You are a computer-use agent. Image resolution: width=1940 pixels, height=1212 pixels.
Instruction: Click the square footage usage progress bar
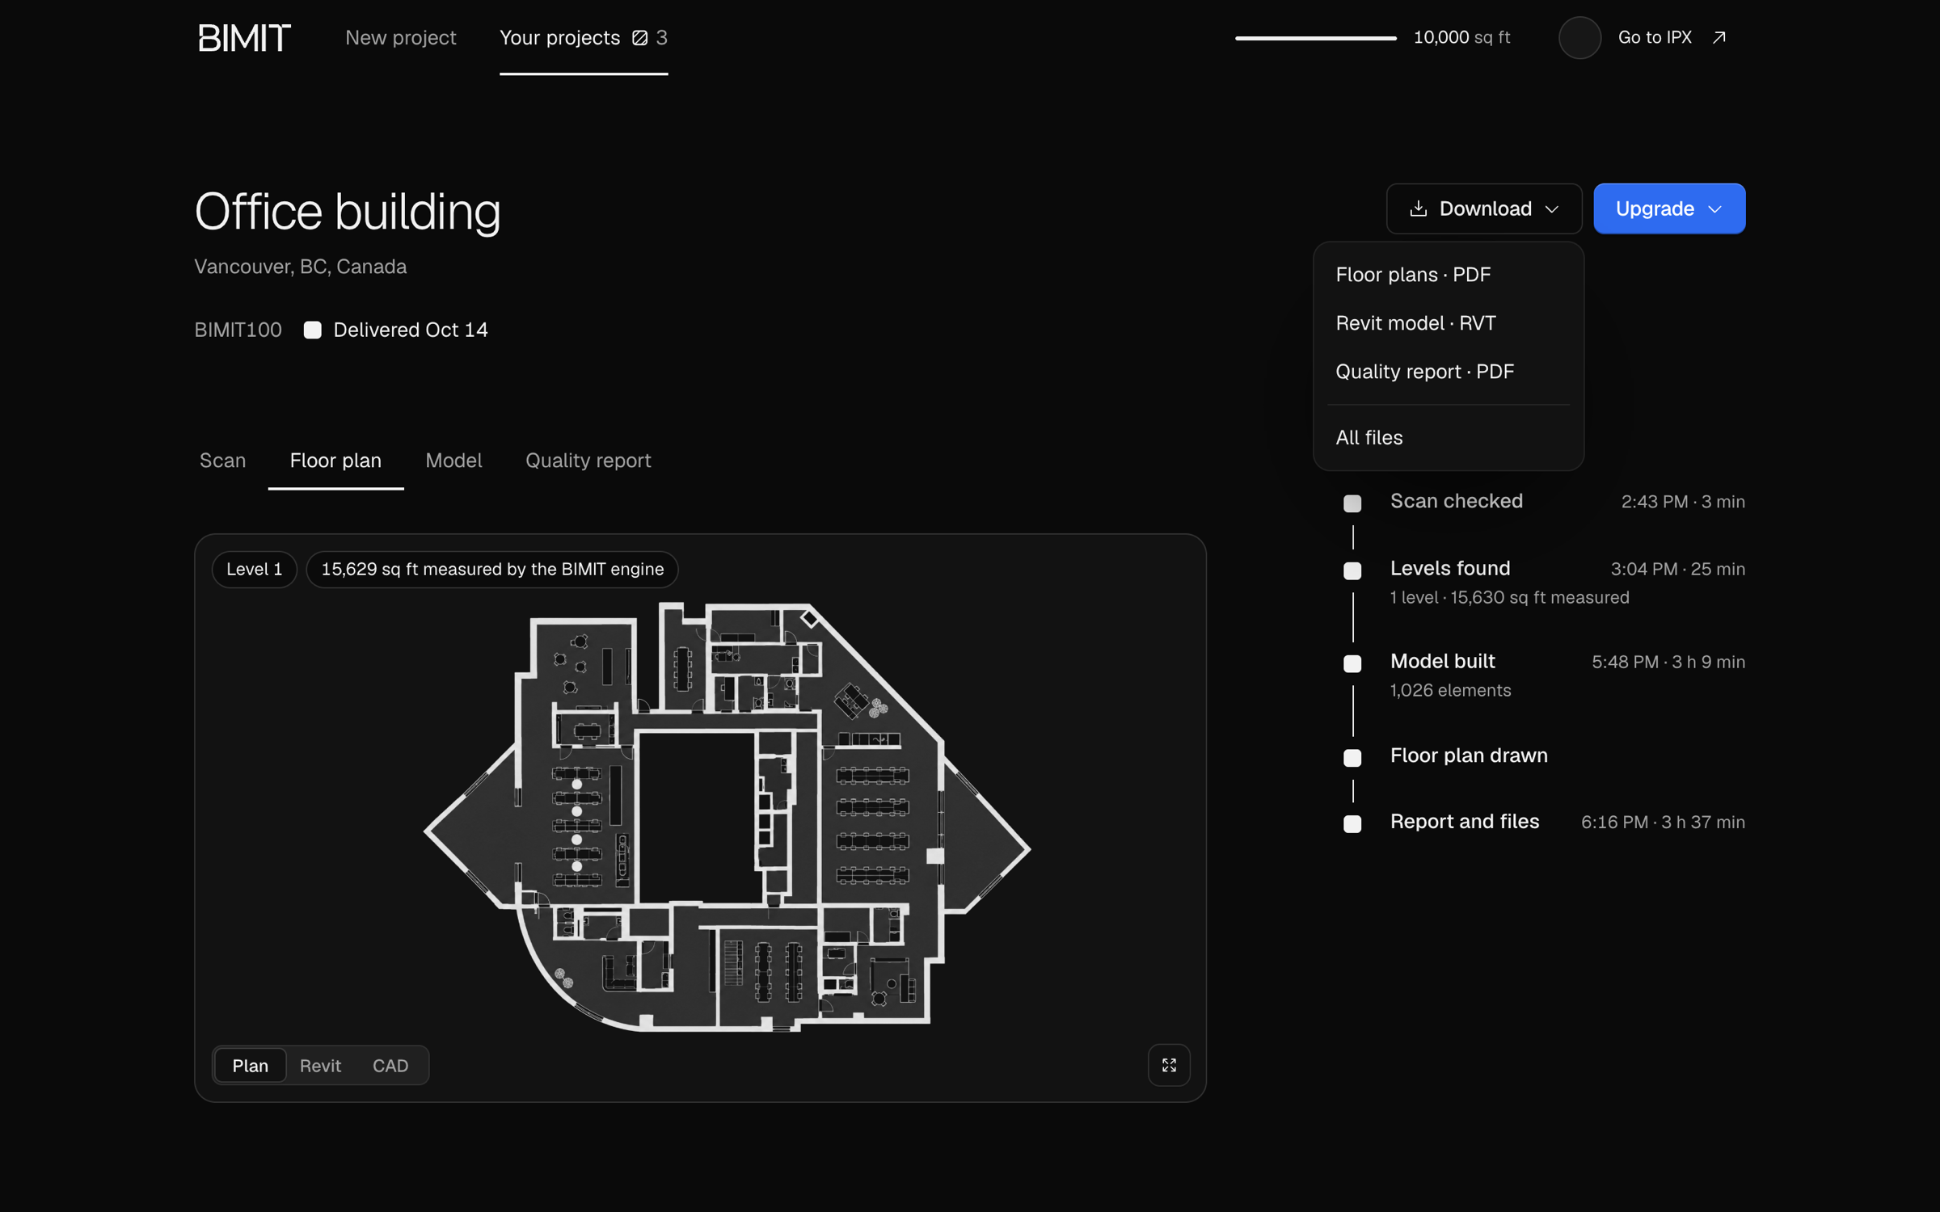1316,38
